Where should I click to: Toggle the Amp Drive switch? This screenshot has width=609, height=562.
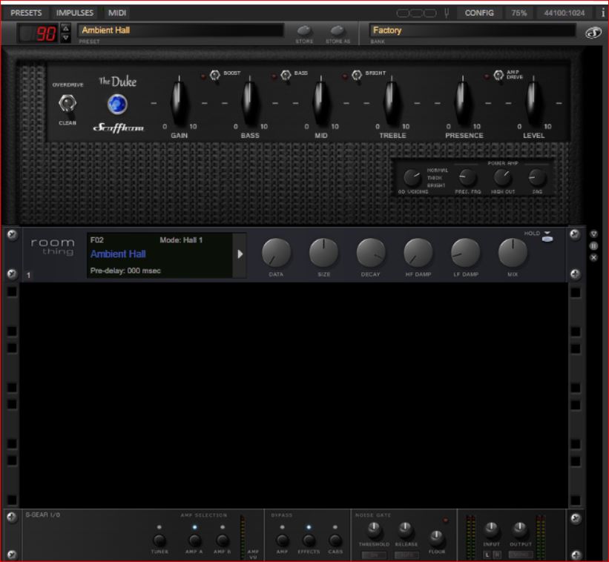[498, 75]
